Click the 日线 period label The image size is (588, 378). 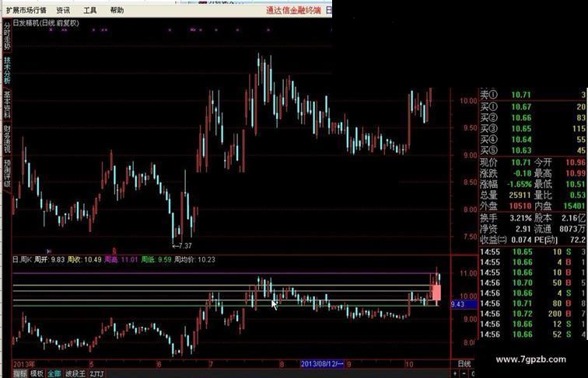coord(464,364)
